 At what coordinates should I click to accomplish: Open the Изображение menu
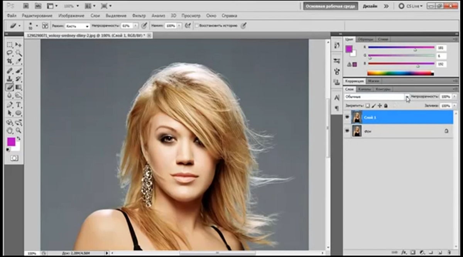click(x=71, y=16)
